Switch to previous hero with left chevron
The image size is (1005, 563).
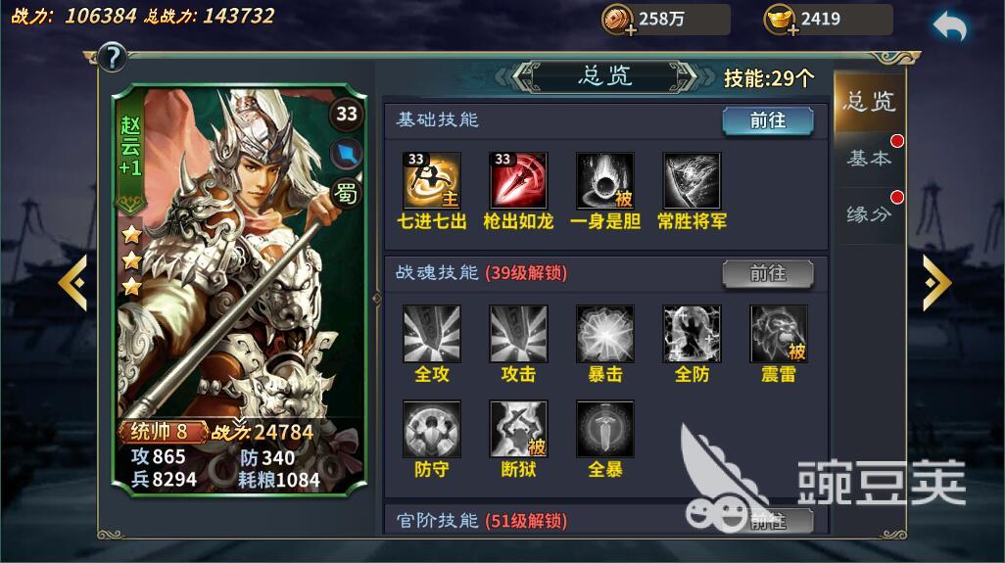click(x=73, y=282)
